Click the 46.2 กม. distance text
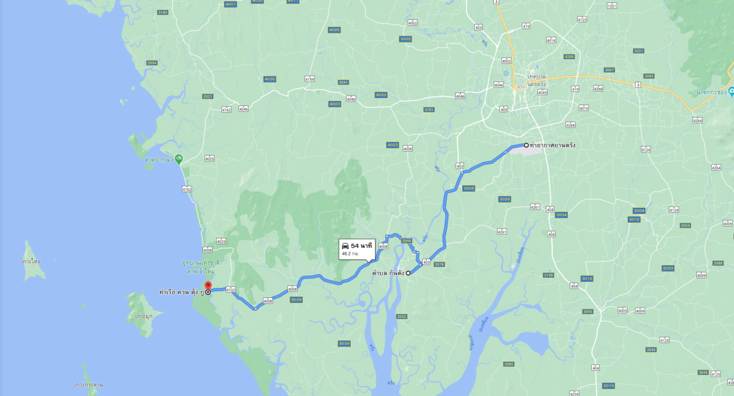734x396 pixels. (350, 253)
